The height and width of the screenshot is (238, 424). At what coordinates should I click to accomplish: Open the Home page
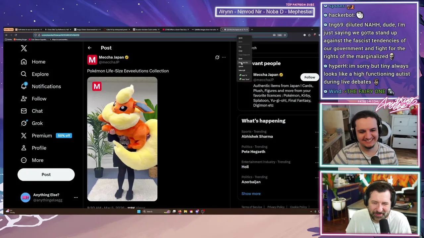click(x=33, y=62)
